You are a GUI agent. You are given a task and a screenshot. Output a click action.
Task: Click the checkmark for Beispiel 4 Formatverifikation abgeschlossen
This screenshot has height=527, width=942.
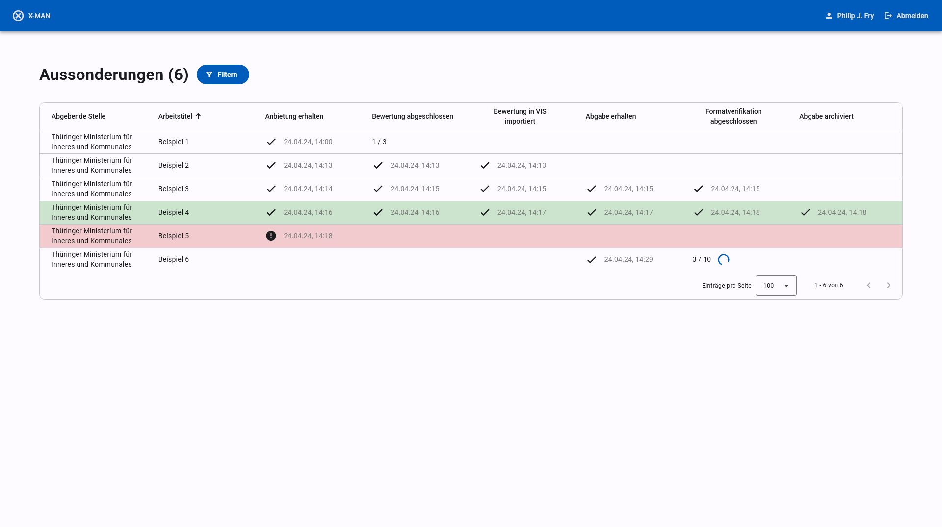click(x=699, y=212)
